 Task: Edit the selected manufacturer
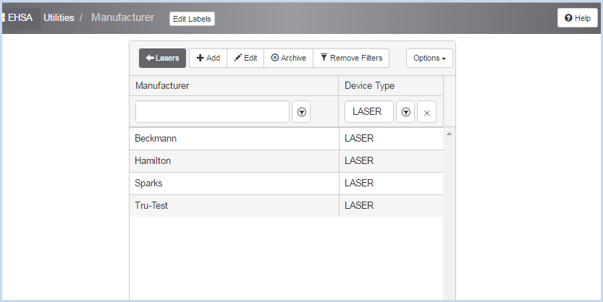(245, 58)
